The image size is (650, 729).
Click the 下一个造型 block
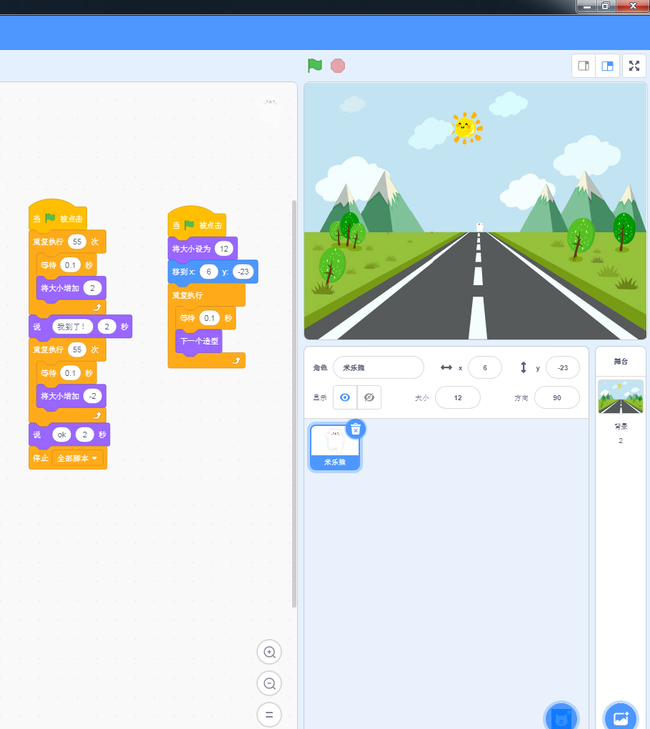pos(199,341)
